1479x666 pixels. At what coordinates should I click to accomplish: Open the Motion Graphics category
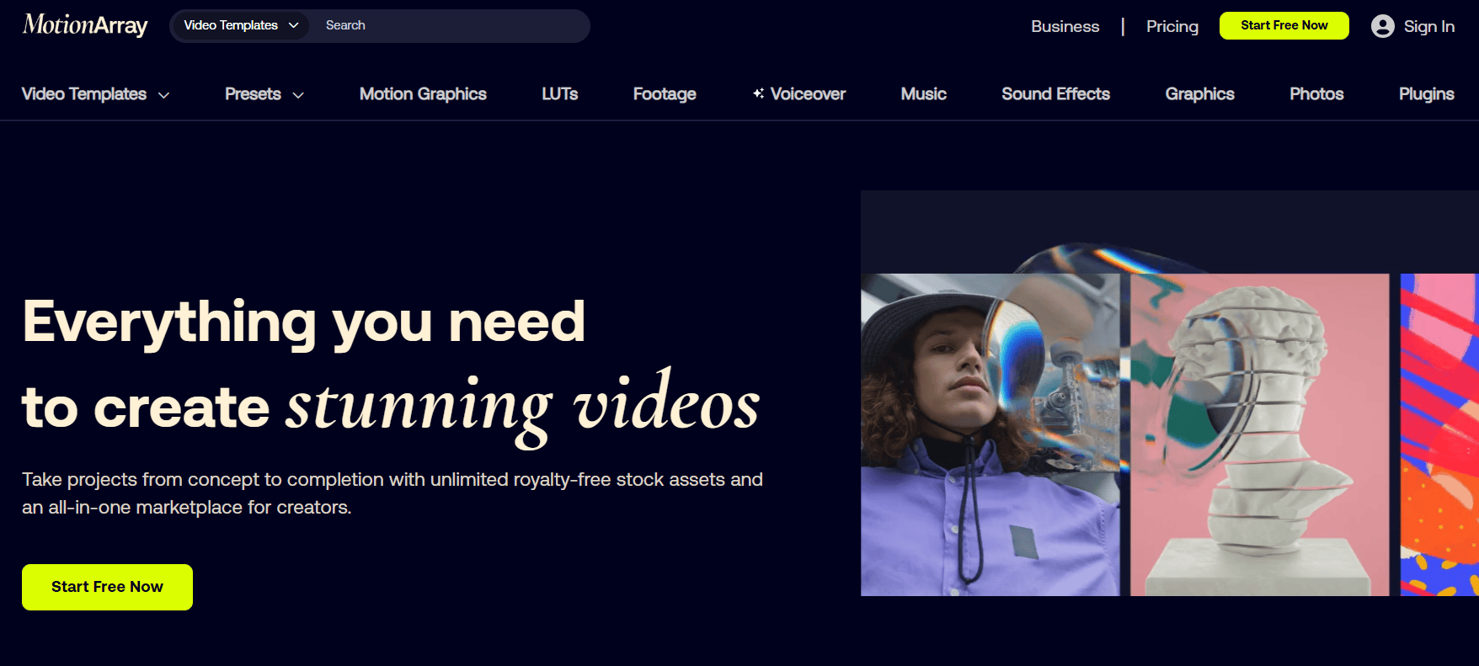(423, 93)
